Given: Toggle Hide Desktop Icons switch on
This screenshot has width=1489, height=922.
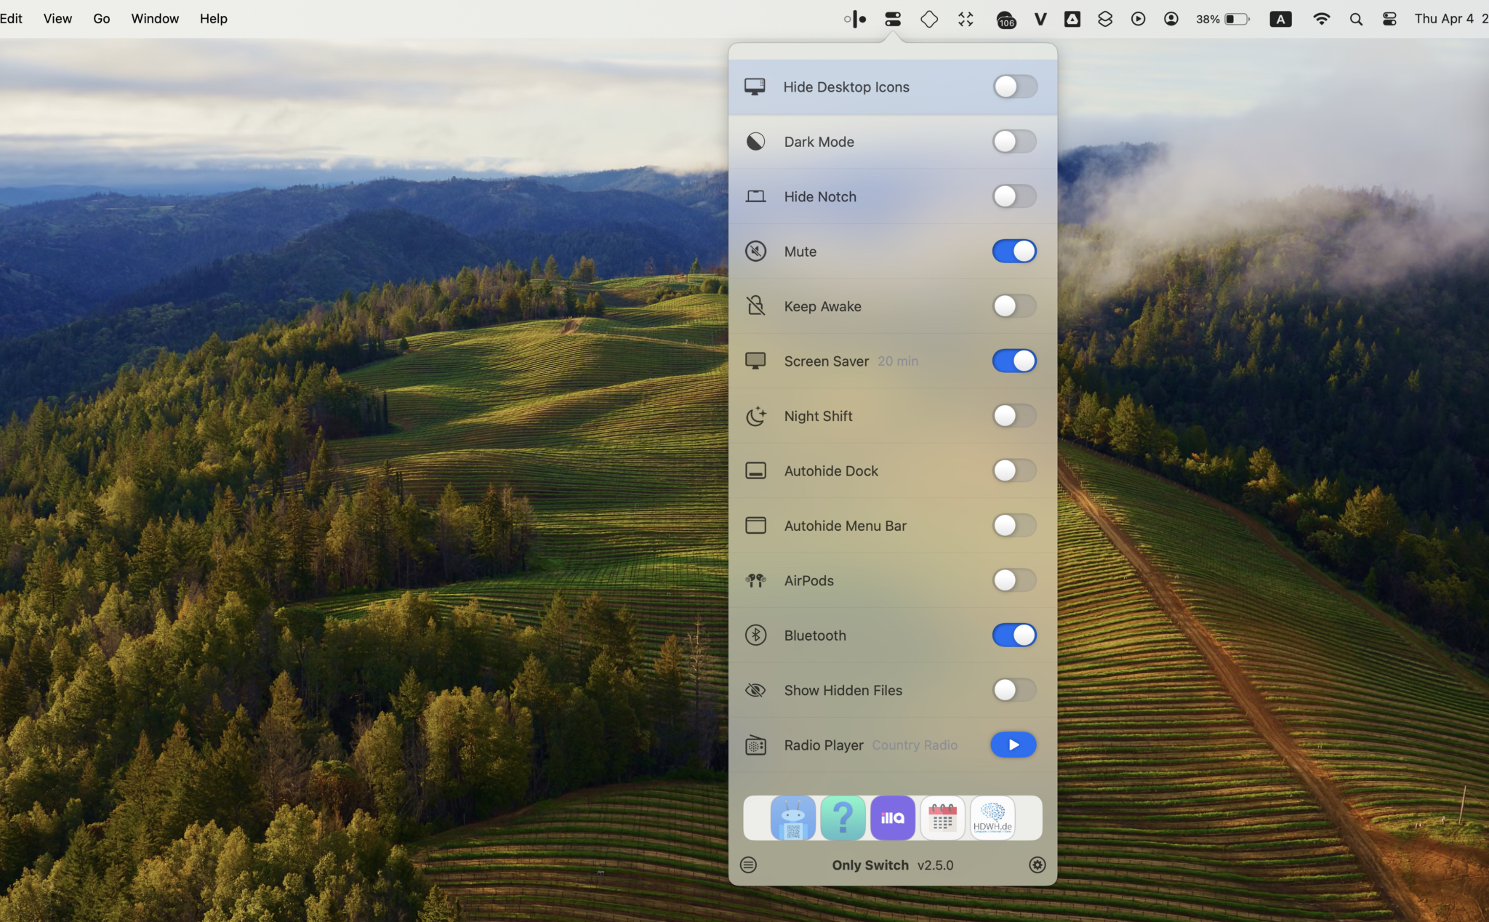Looking at the screenshot, I should pos(1015,87).
